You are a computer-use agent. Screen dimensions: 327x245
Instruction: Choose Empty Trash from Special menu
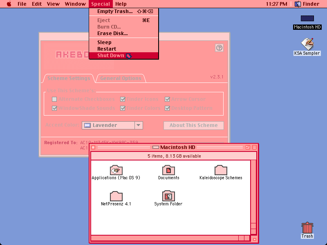(x=124, y=11)
